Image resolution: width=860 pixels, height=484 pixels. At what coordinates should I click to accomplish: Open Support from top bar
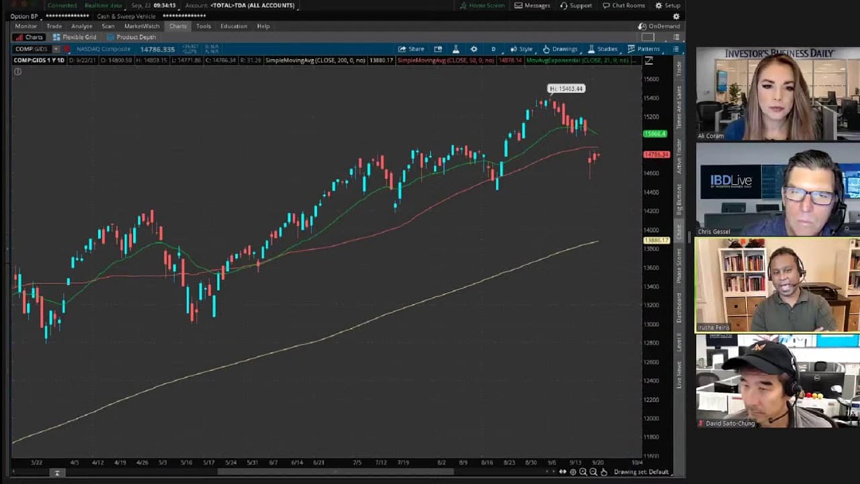[x=576, y=5]
